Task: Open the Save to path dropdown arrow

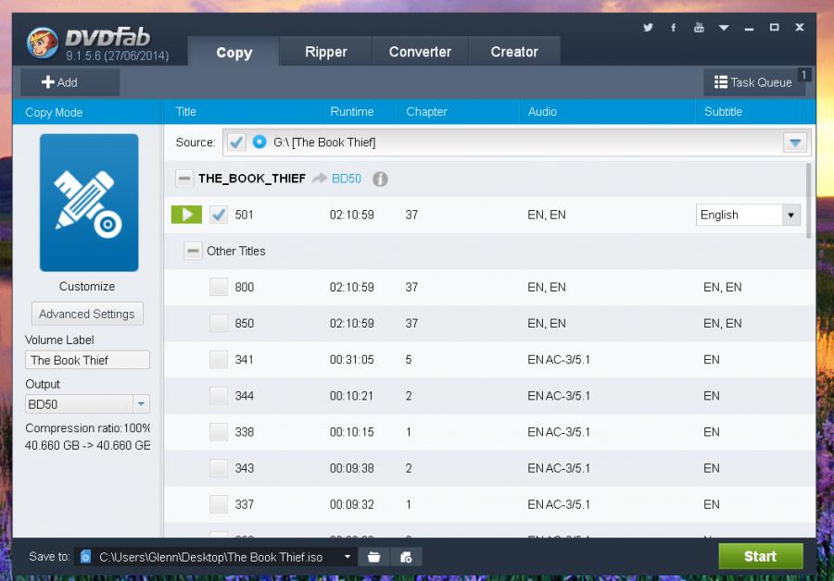Action: (x=347, y=557)
